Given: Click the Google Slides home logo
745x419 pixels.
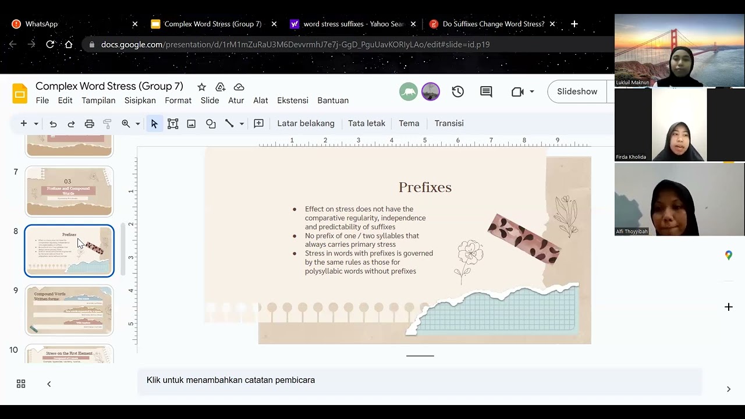Looking at the screenshot, I should click(20, 93).
